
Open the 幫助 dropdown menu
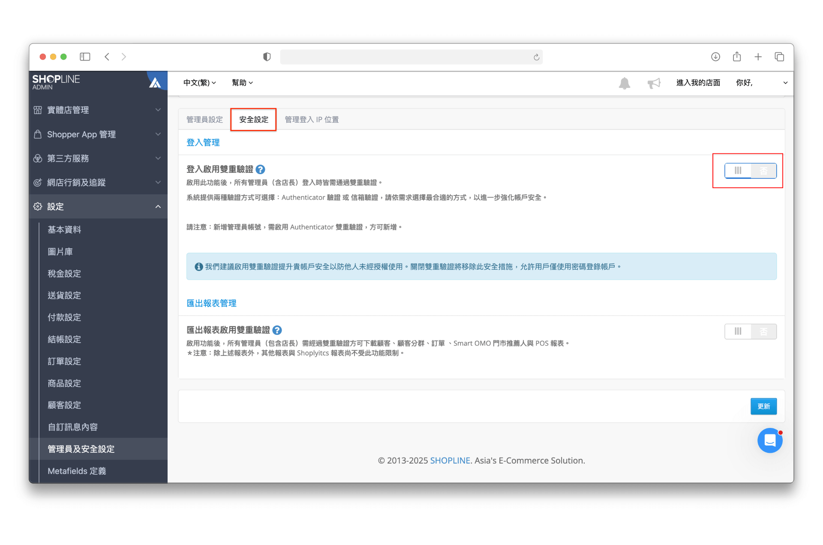(x=242, y=83)
